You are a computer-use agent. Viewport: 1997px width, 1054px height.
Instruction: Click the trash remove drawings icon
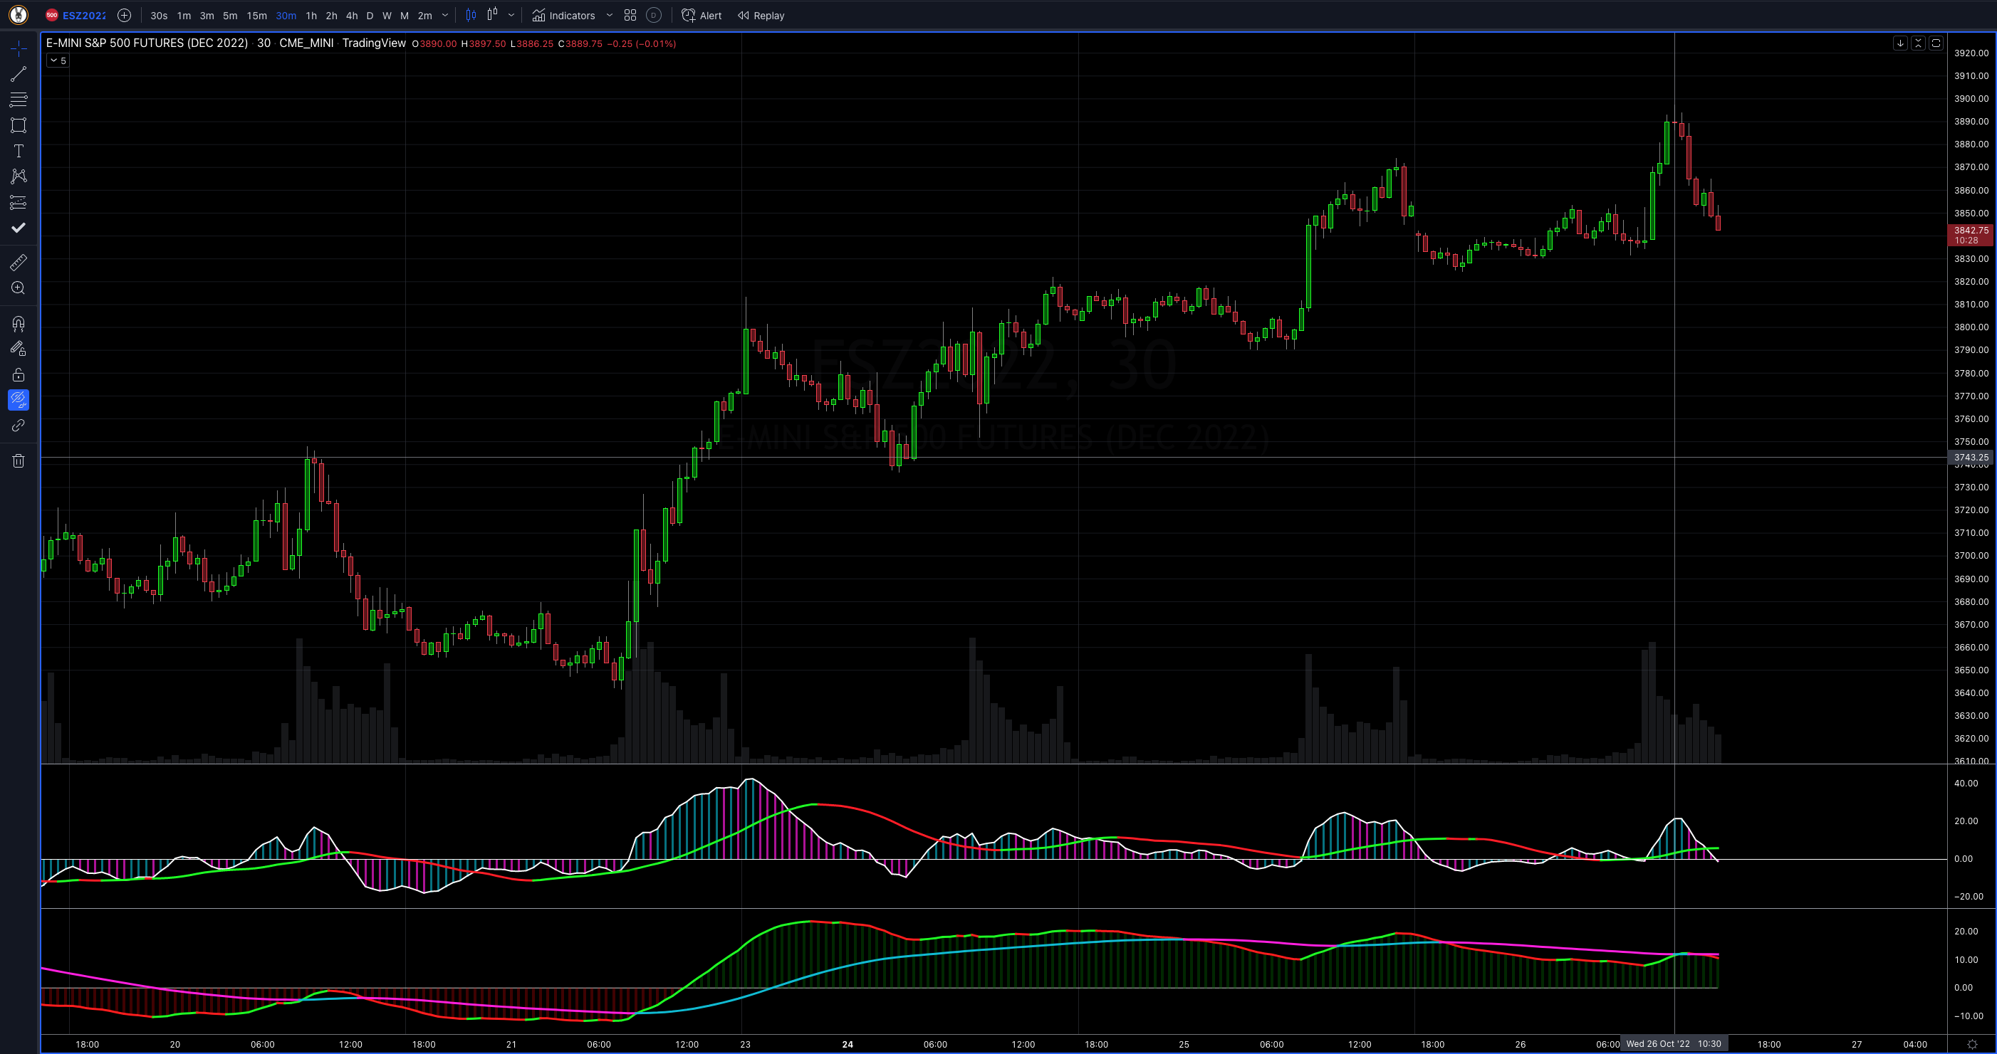point(19,460)
